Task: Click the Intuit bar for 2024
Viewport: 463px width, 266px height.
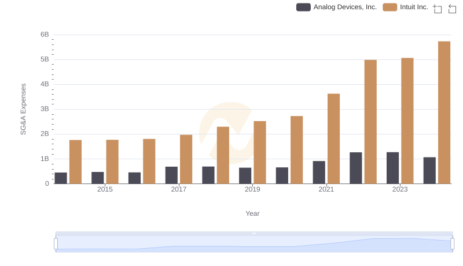Action: pyautogui.click(x=444, y=113)
